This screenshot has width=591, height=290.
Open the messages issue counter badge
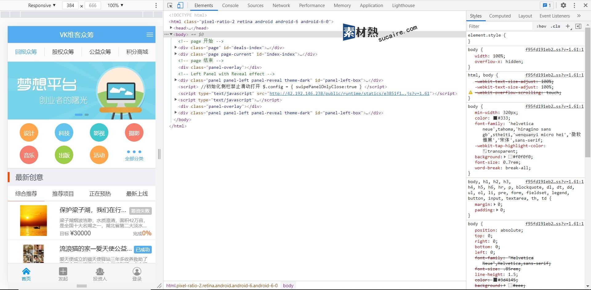click(547, 5)
